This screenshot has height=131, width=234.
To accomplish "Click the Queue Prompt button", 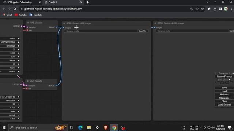I will click(x=224, y=76).
